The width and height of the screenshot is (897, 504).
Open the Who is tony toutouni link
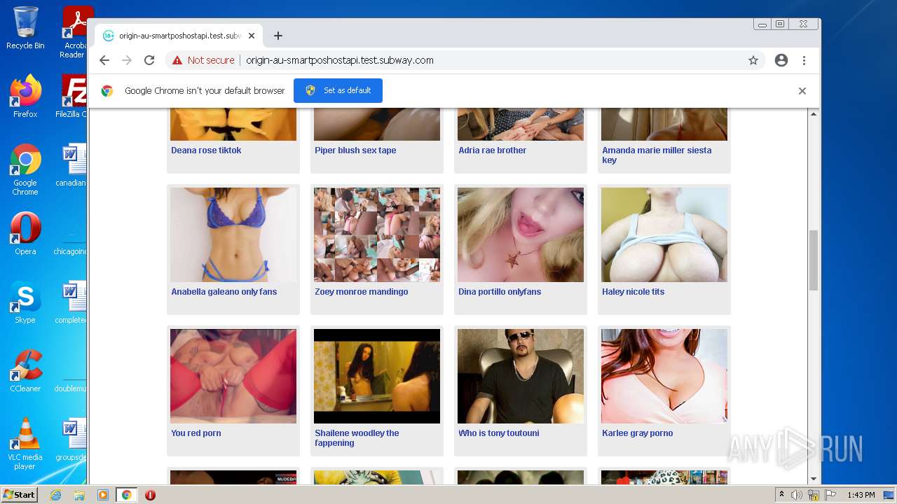click(x=499, y=433)
